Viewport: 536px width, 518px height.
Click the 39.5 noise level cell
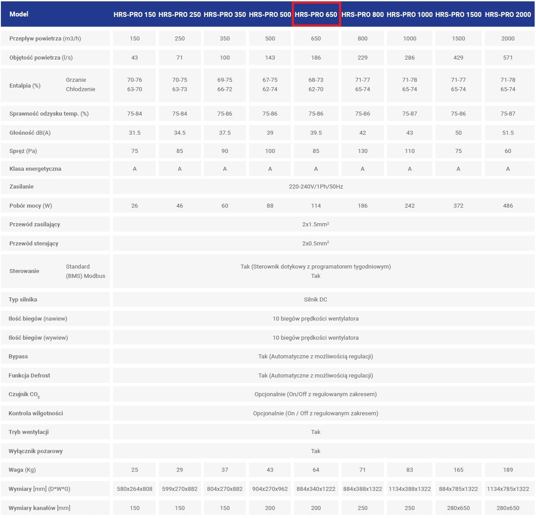pyautogui.click(x=316, y=133)
